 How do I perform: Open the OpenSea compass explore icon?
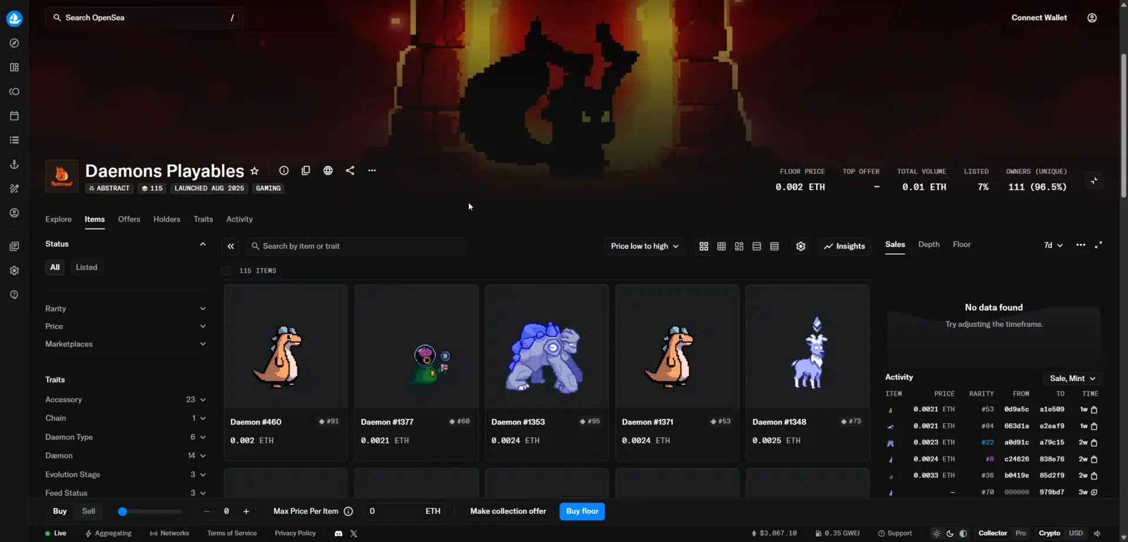14,43
